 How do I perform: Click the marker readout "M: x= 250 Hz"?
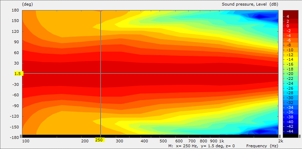[182, 146]
